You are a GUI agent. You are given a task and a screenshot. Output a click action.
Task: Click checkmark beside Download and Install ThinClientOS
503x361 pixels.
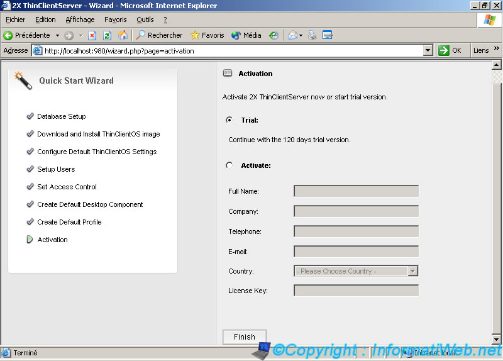(30, 133)
